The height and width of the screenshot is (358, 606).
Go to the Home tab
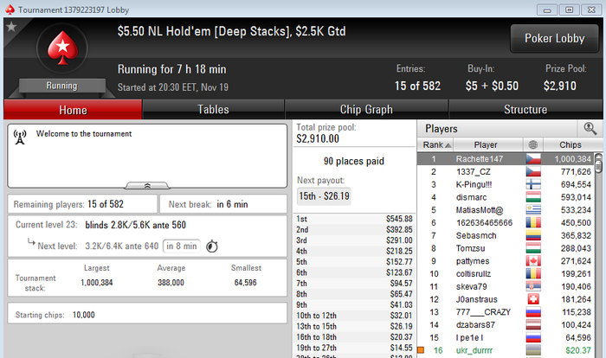coord(73,110)
